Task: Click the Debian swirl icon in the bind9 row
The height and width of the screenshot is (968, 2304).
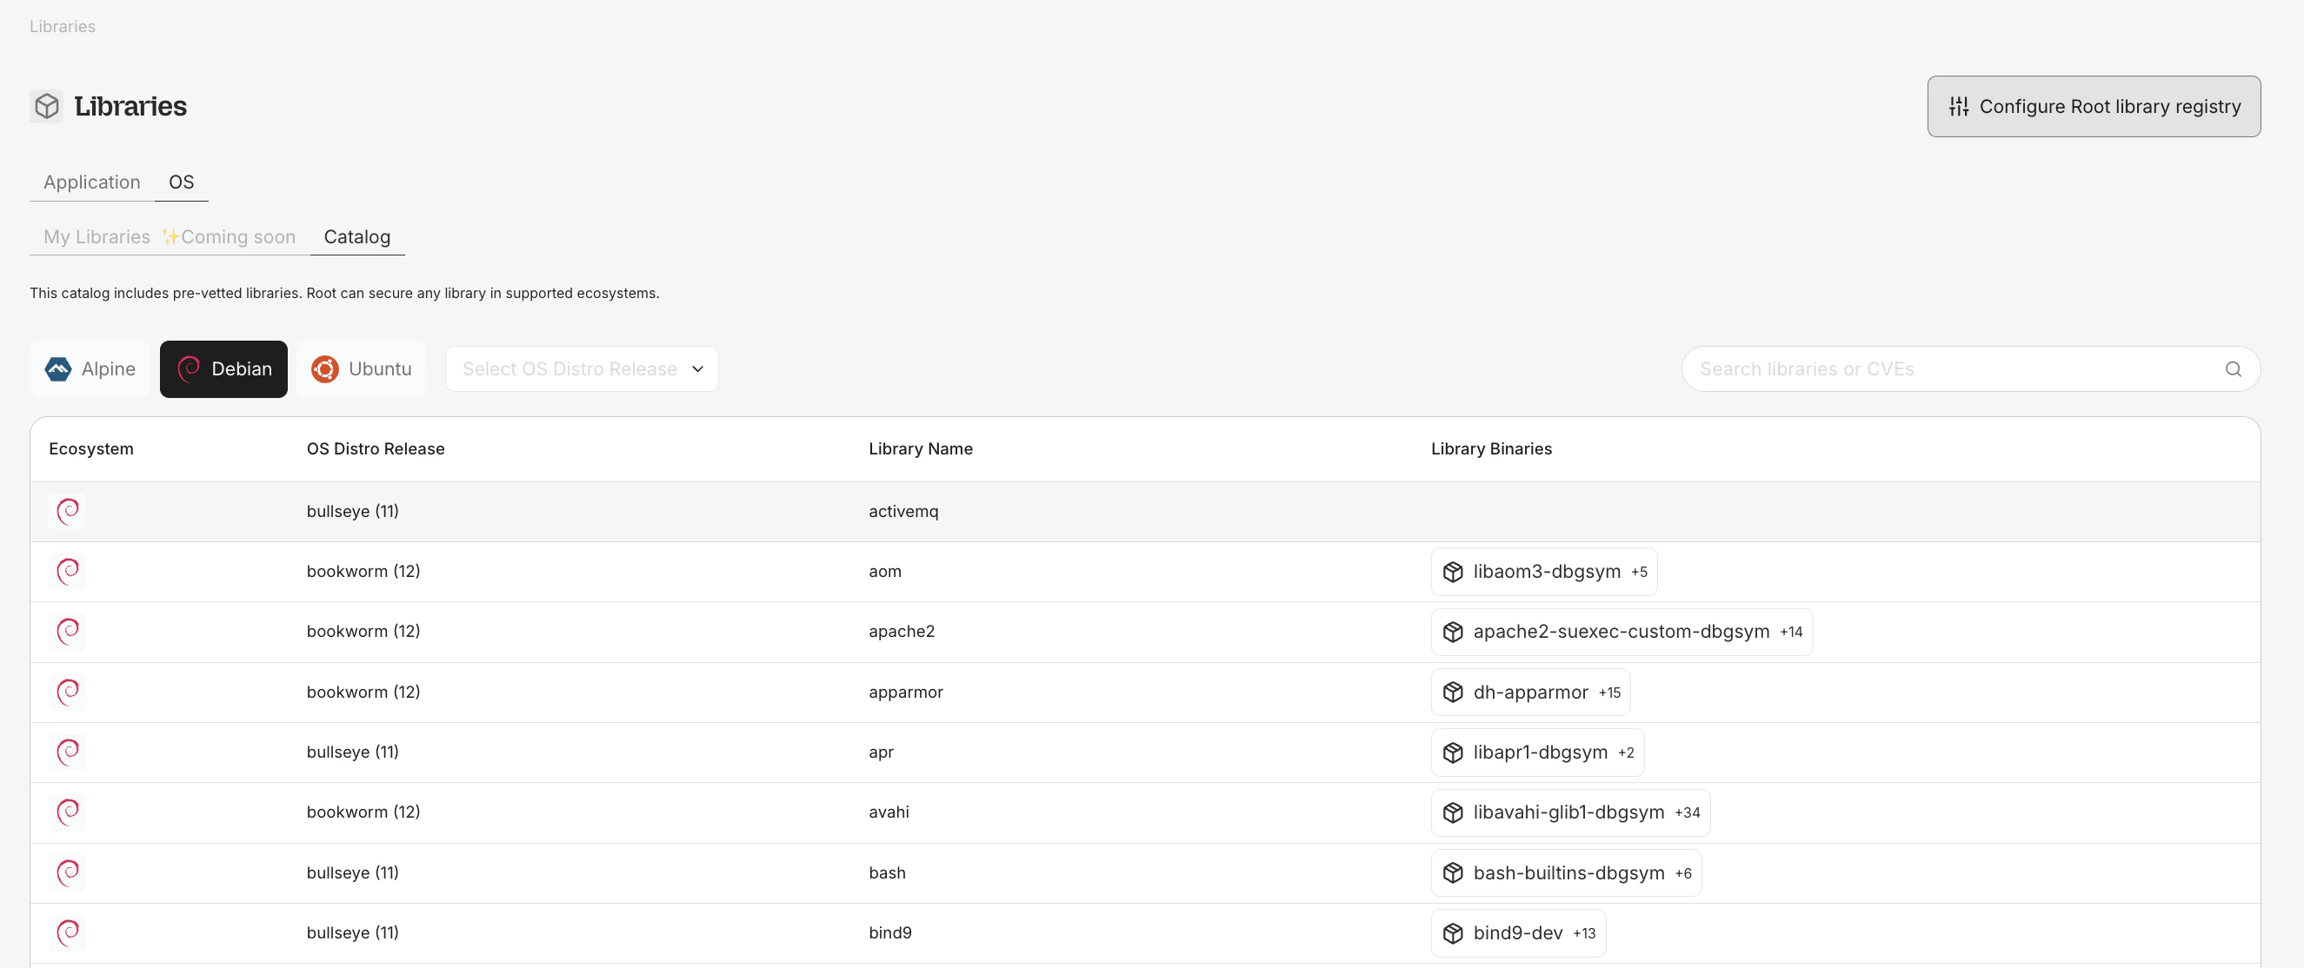Action: coord(68,933)
